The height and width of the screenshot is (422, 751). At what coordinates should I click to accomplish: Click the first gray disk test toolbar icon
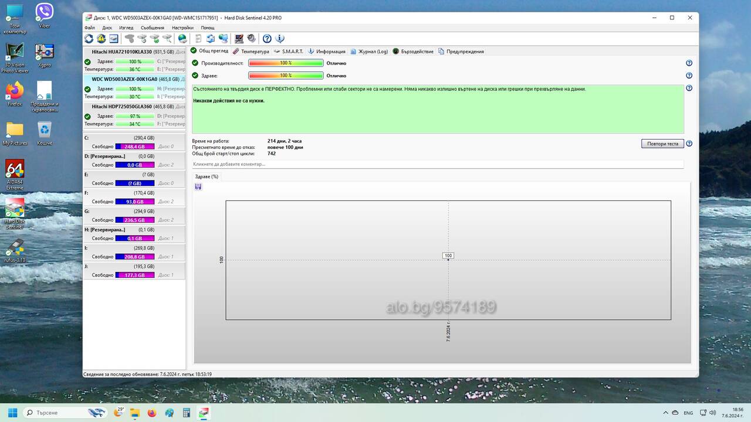[x=130, y=39]
